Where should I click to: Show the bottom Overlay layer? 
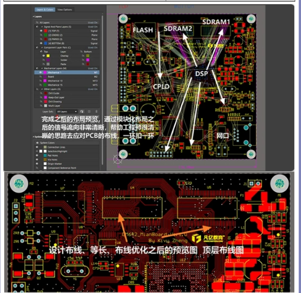point(83,56)
